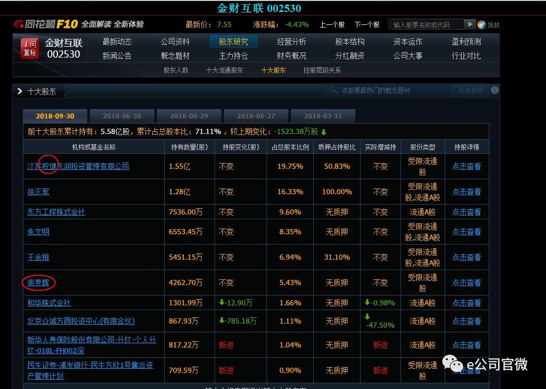This screenshot has width=546, height=389.
Task: Open 江苏权健东润投资管理有限公司 shareholder link
Action: coord(78,167)
